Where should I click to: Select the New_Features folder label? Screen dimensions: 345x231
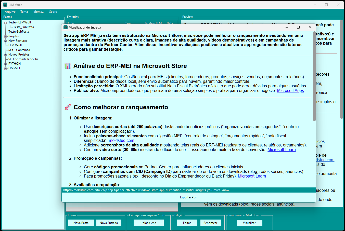click(18, 41)
